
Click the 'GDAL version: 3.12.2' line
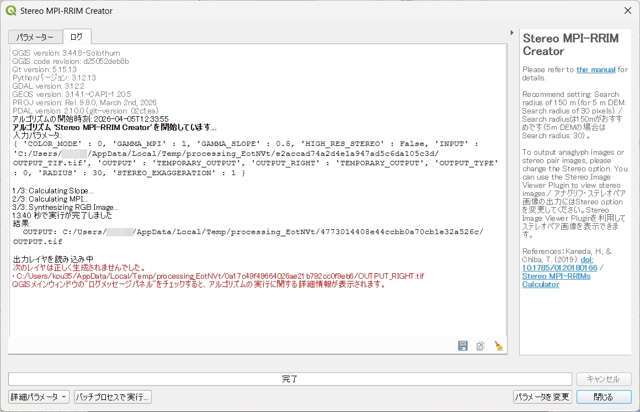coord(48,86)
